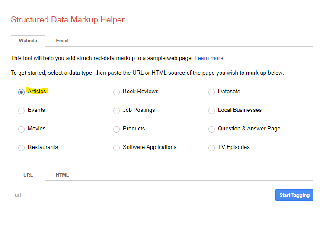Open the Website tab
326x228 pixels.
pyautogui.click(x=28, y=41)
